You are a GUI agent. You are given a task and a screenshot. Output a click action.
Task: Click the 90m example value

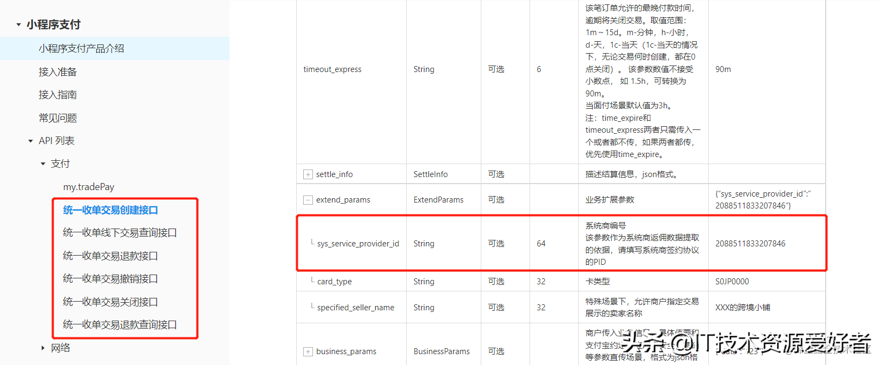tap(723, 69)
